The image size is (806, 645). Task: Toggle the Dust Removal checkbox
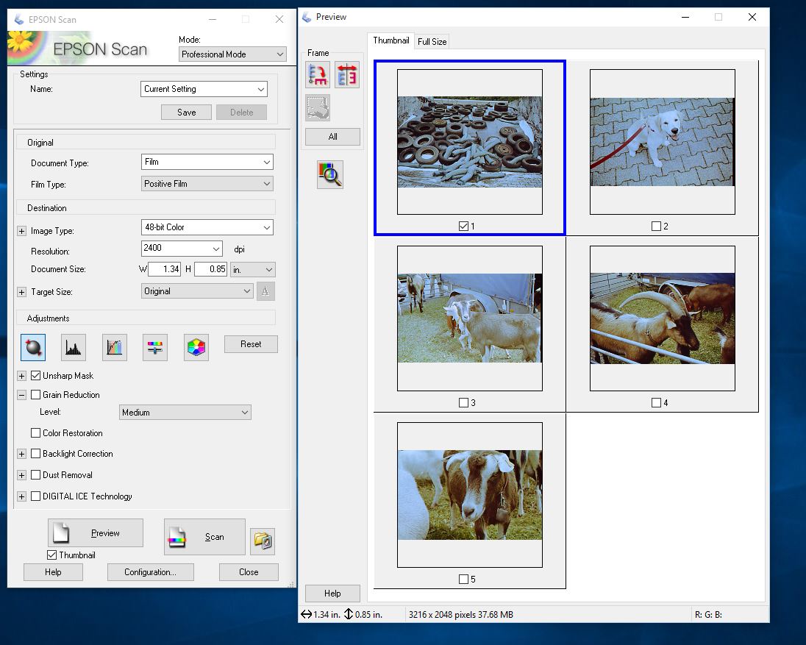tap(35, 475)
